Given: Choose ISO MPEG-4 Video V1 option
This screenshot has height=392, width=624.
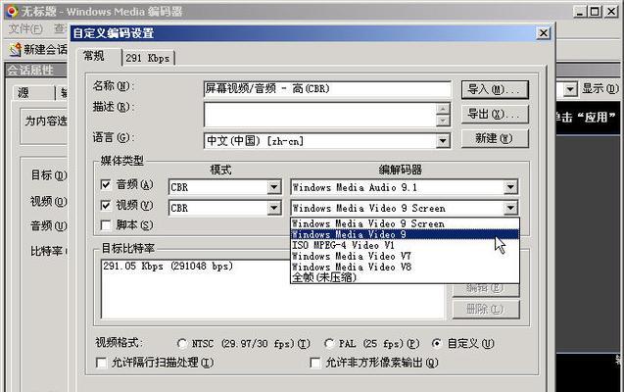Looking at the screenshot, I should (405, 245).
